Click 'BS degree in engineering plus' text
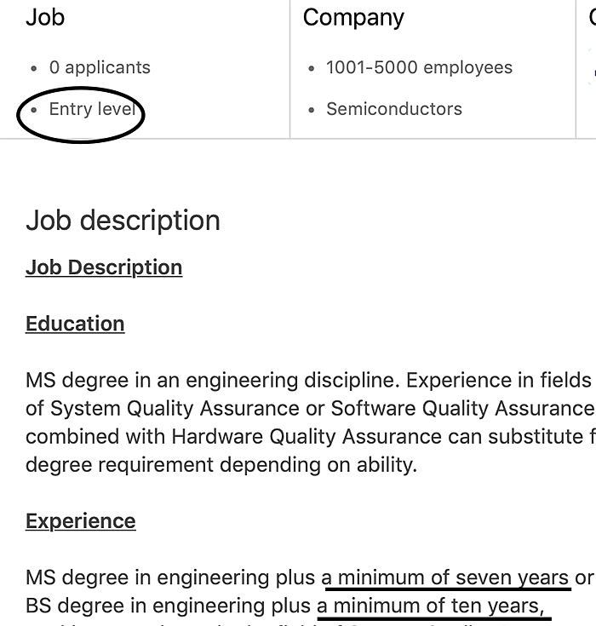Screen dimensions: 596x626 [169, 606]
